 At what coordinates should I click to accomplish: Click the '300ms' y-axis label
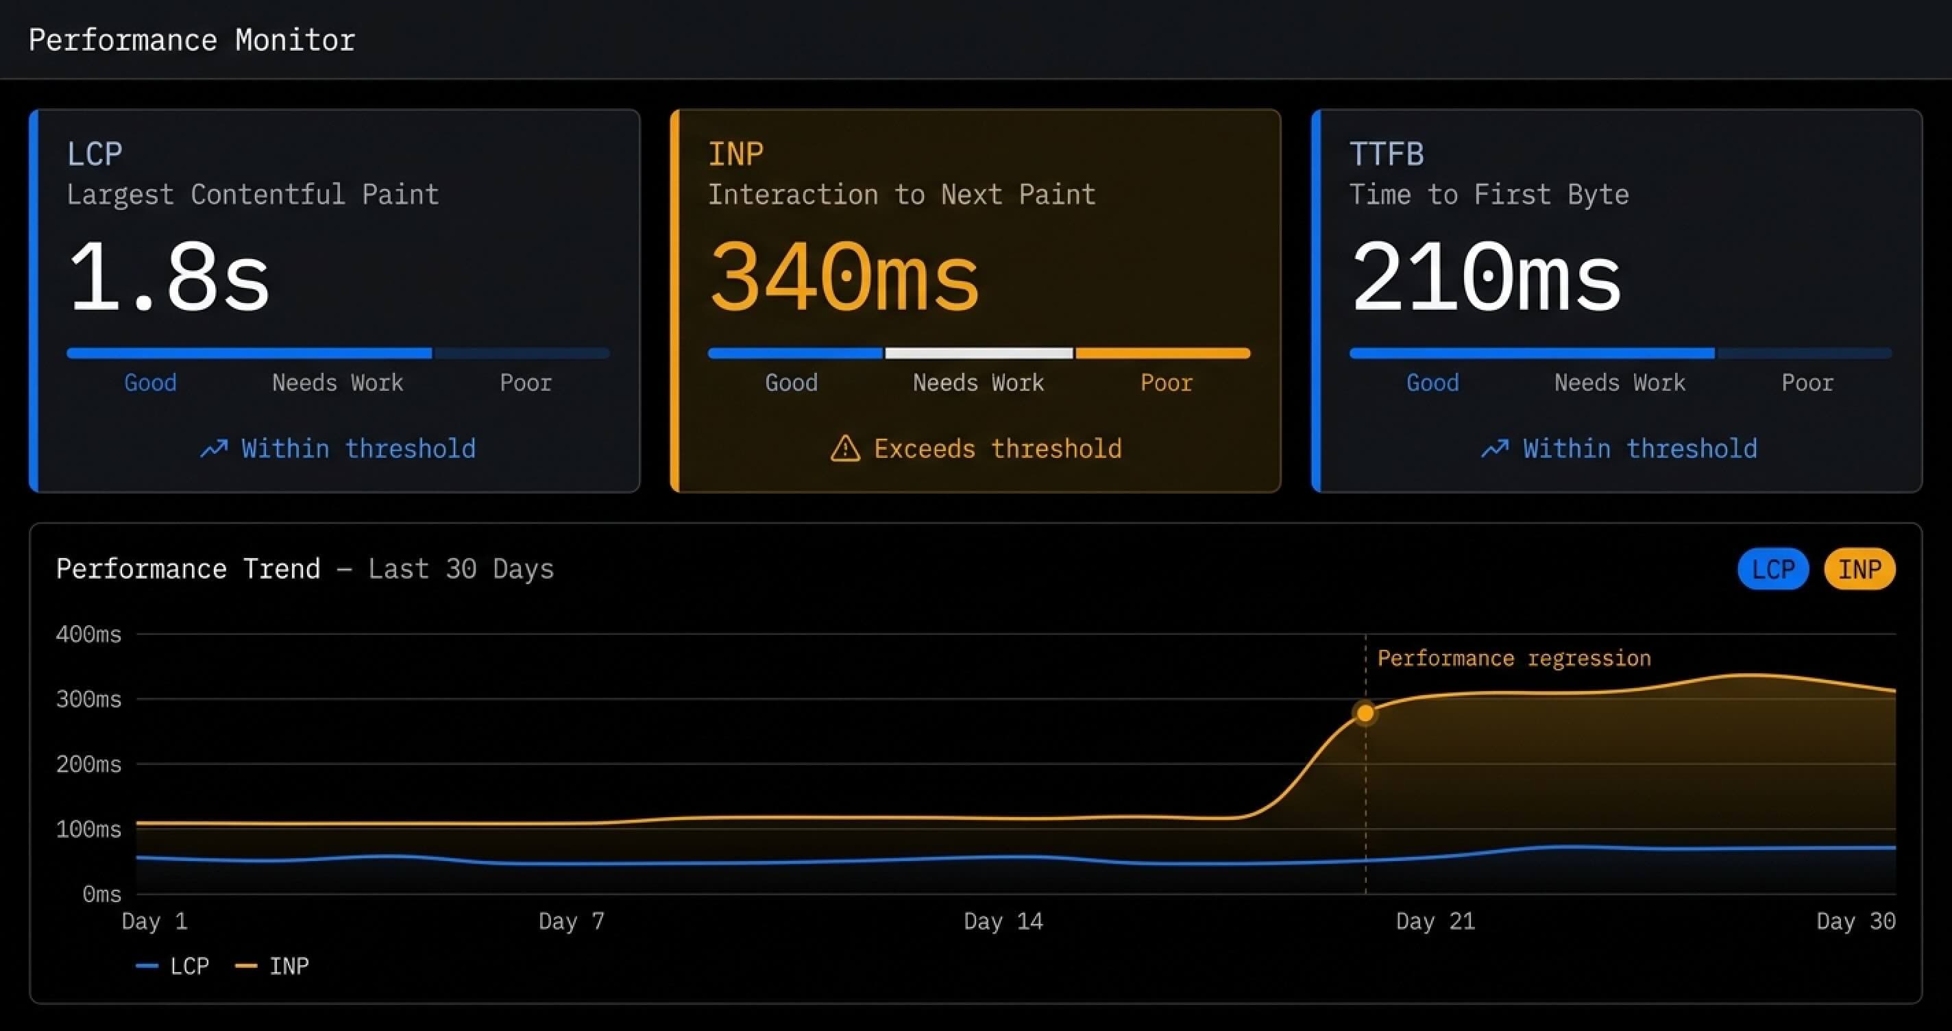tap(88, 699)
